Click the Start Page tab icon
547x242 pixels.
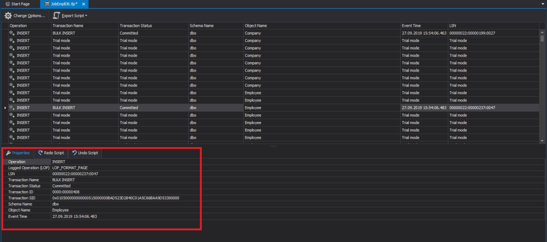[7, 4]
